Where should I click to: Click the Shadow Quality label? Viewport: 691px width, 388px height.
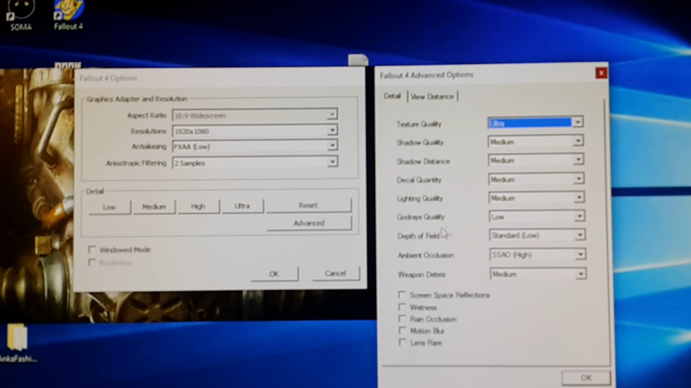pyautogui.click(x=420, y=143)
